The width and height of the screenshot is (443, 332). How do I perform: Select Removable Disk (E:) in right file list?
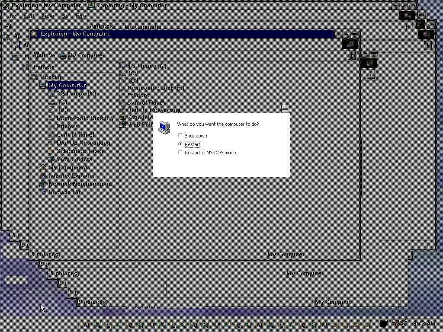coord(155,88)
